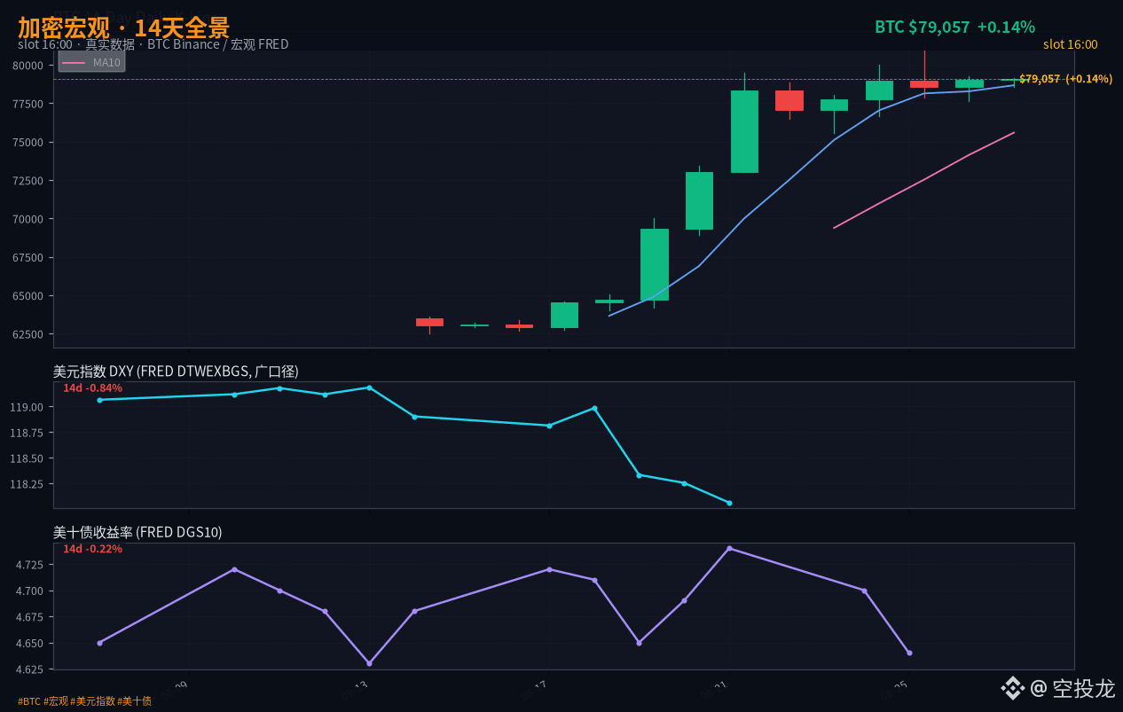Image resolution: width=1123 pixels, height=712 pixels.
Task: Select the red candle with the long upper wick above 80000
Action: coord(924,84)
